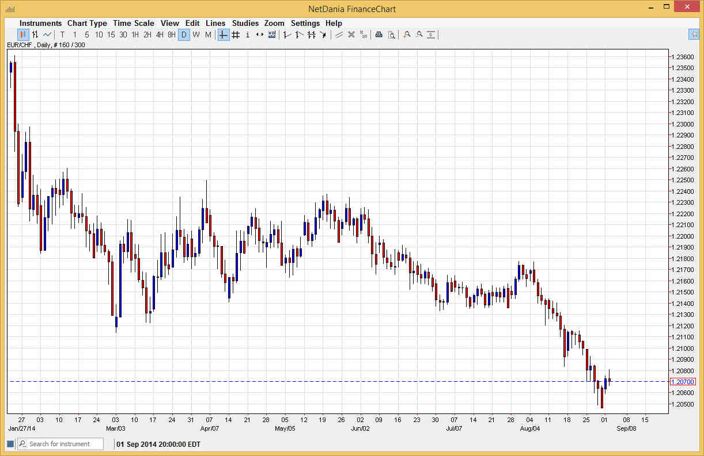The width and height of the screenshot is (704, 456).
Task: Click the volume study icon
Action: pyautogui.click(x=272, y=35)
